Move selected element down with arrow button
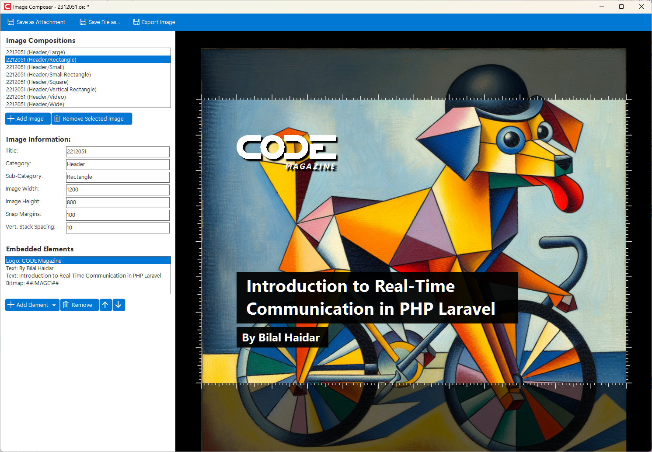The width and height of the screenshot is (652, 452). pos(119,305)
